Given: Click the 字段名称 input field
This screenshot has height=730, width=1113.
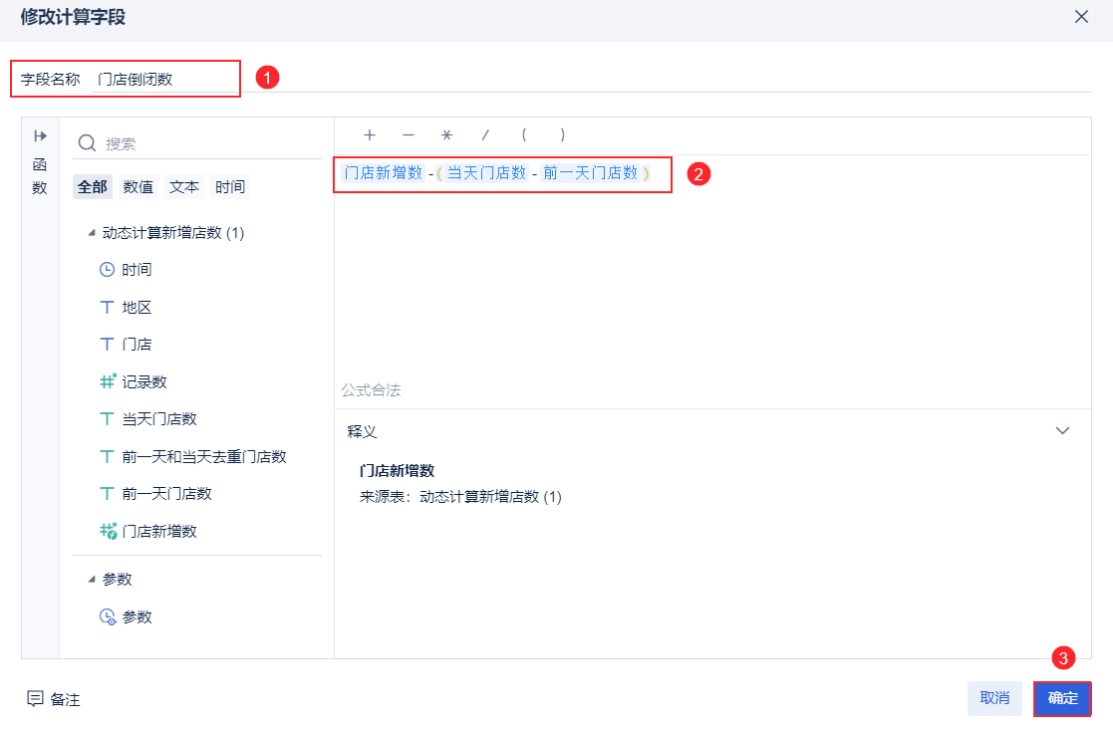Looking at the screenshot, I should (164, 80).
